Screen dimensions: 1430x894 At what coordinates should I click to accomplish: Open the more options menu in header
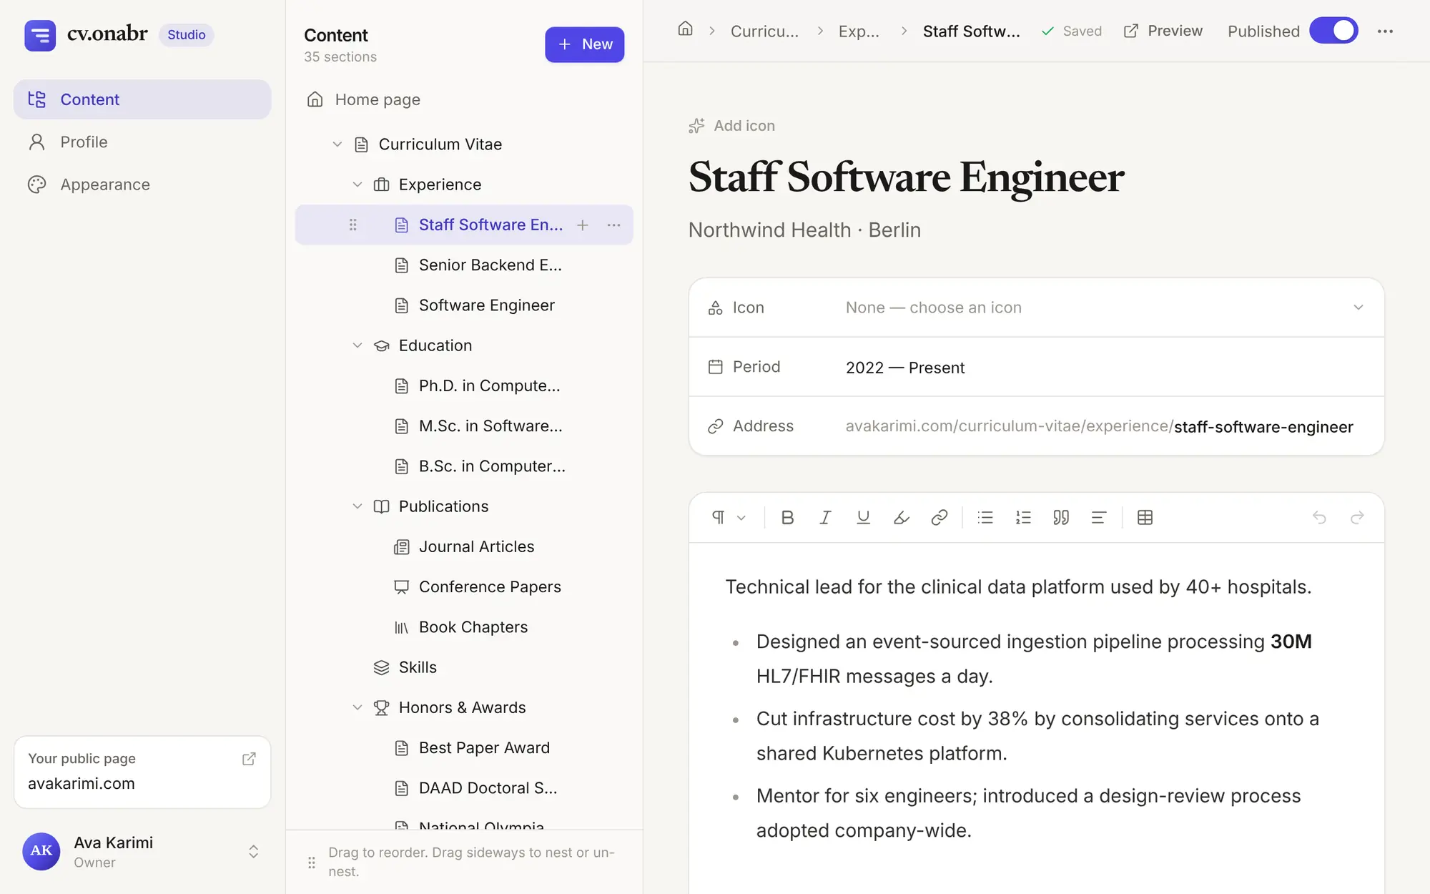coord(1385,31)
